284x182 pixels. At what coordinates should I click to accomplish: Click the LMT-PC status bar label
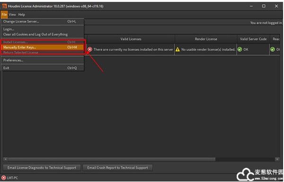coord(12,178)
